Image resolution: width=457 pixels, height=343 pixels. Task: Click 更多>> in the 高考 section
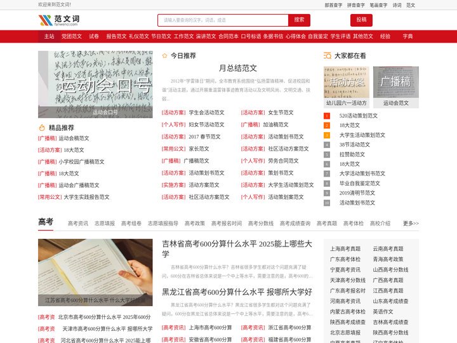(x=411, y=224)
